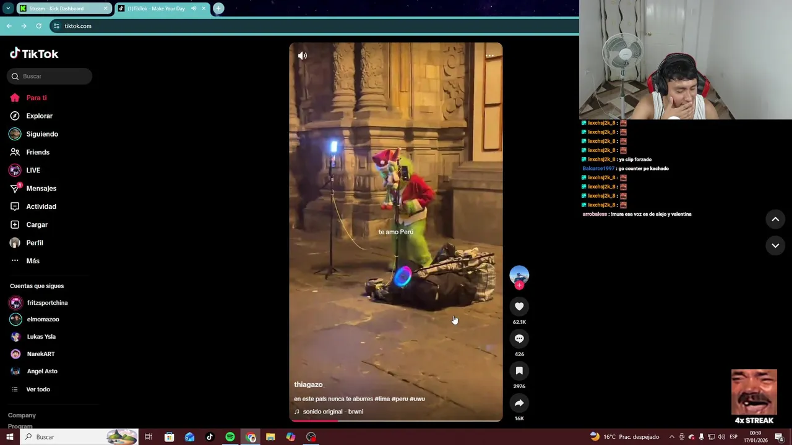Open the TikTok logo home link
The height and width of the screenshot is (445, 792).
34,54
